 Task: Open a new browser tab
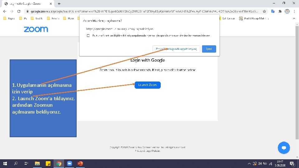click(x=59, y=4)
